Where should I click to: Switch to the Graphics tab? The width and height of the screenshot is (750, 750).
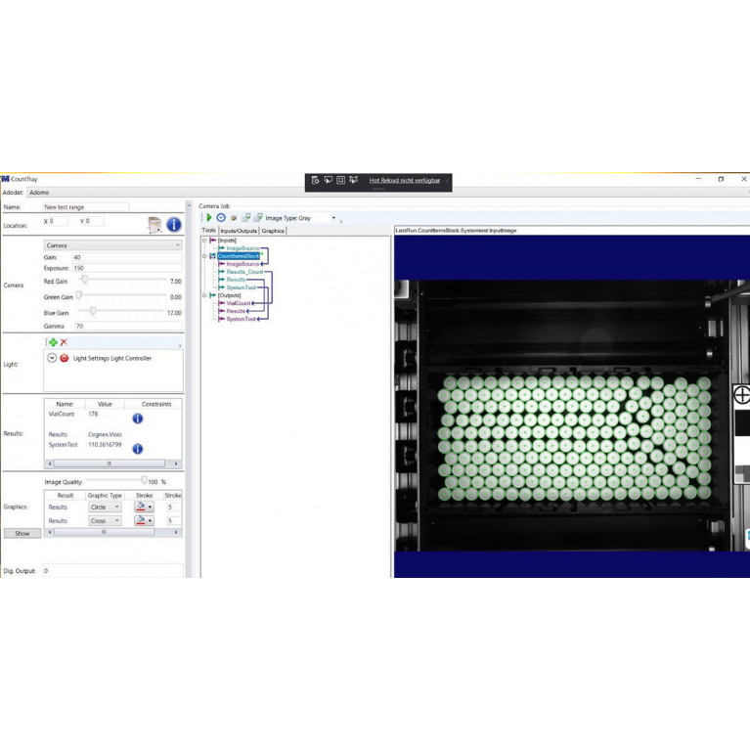(273, 231)
